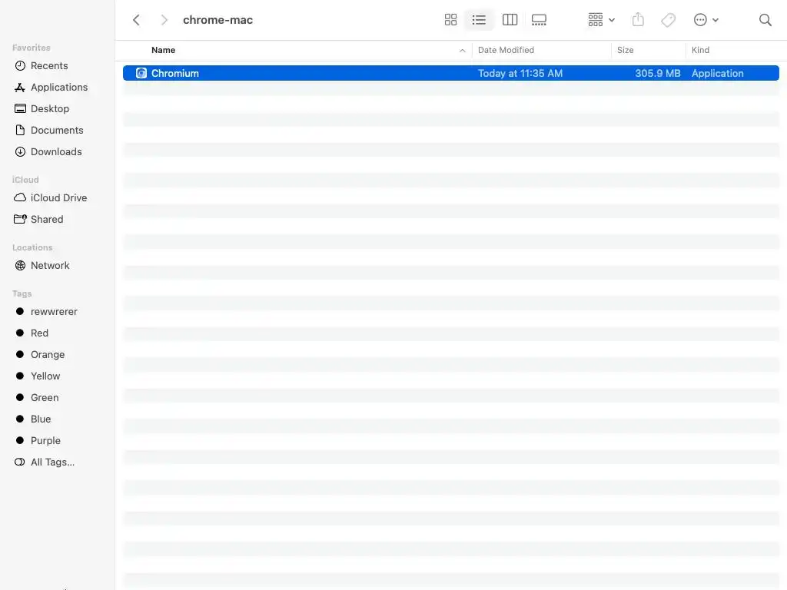Select the Shared sidebar item

click(38, 220)
